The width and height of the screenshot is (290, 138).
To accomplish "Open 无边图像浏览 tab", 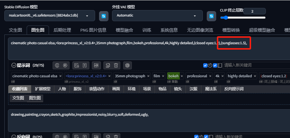I will (x=200, y=30).
